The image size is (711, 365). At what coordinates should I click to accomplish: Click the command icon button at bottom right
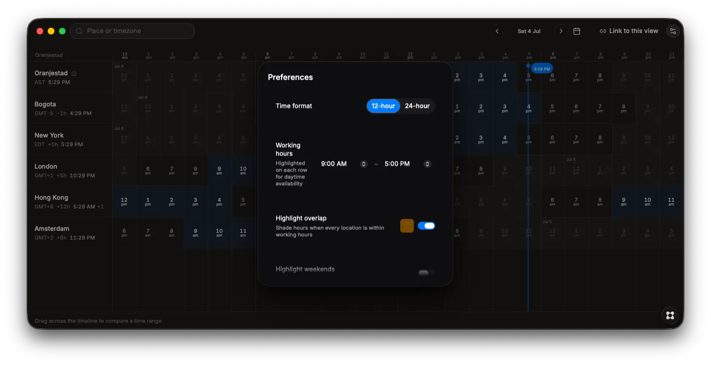[670, 315]
